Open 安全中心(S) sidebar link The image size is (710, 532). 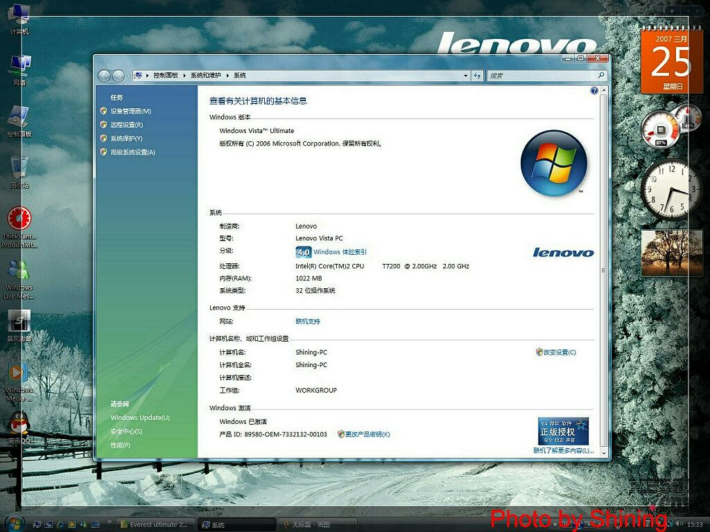126,431
